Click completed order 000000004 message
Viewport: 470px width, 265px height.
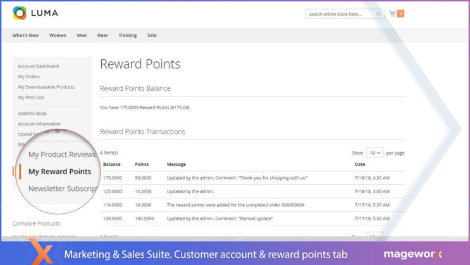(235, 205)
